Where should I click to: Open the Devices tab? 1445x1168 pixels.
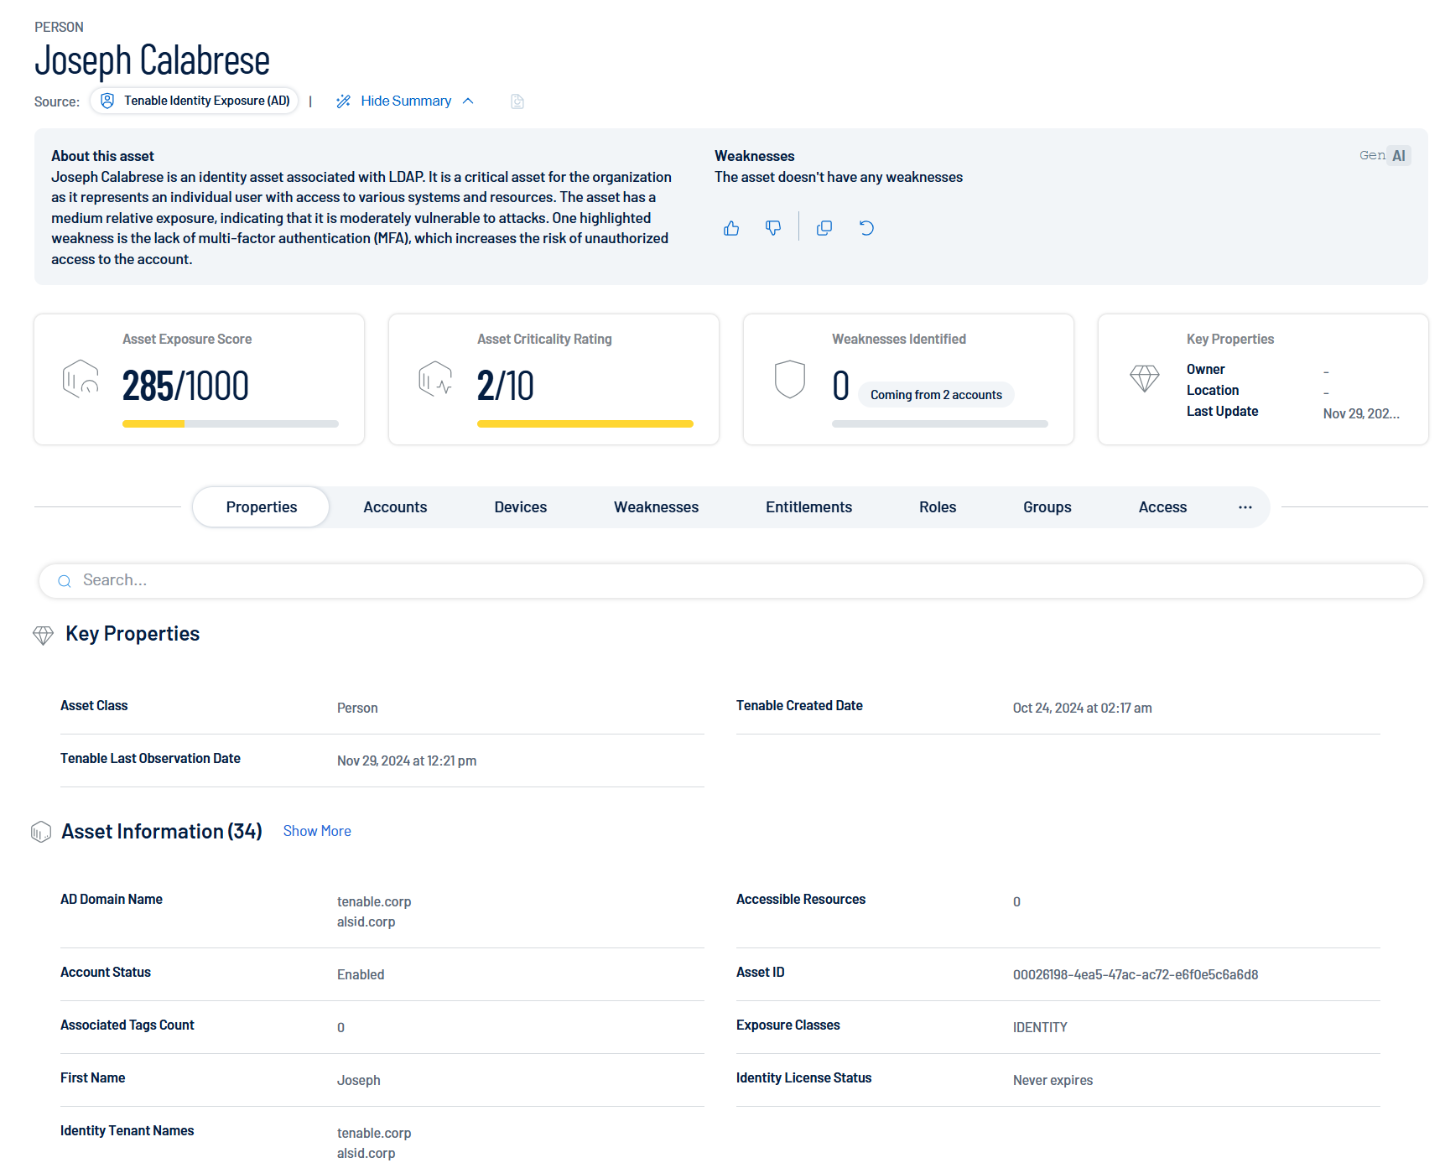click(521, 507)
